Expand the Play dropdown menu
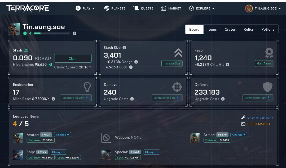 tap(85, 8)
